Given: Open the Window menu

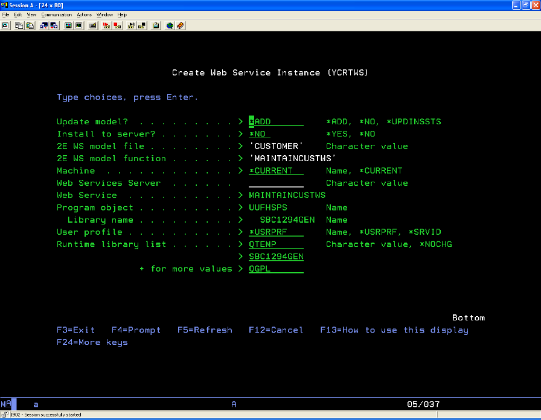Looking at the screenshot, I should coord(104,15).
